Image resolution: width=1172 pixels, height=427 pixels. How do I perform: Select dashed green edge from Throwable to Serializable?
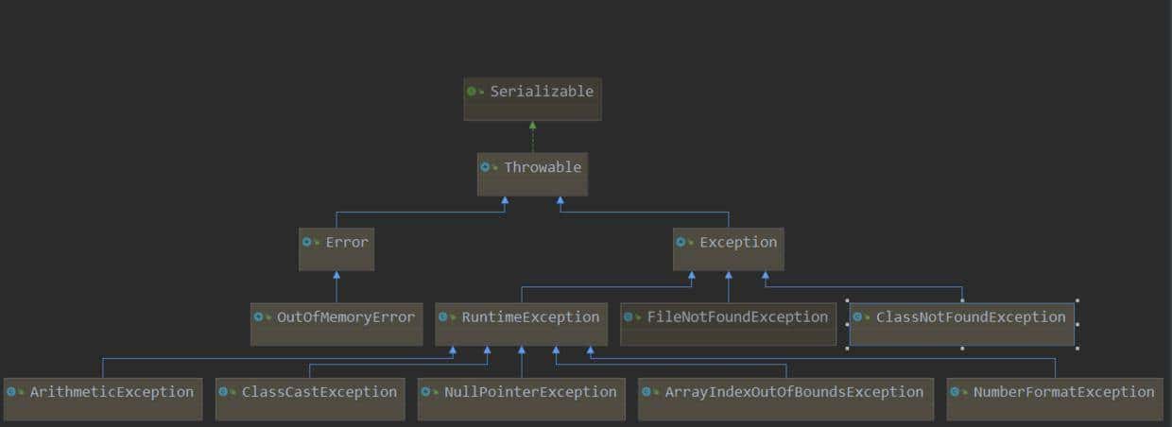tap(532, 138)
